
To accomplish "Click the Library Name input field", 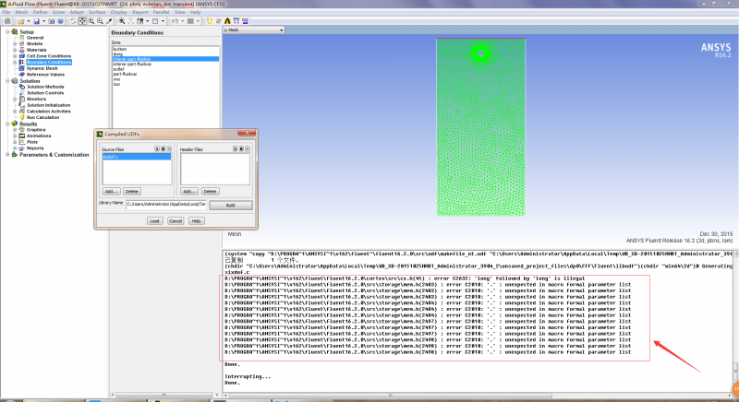I will coord(167,204).
